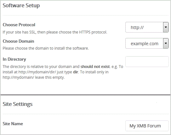Click the Software Setup heading
This screenshot has height=135, width=171.
(x=21, y=5)
